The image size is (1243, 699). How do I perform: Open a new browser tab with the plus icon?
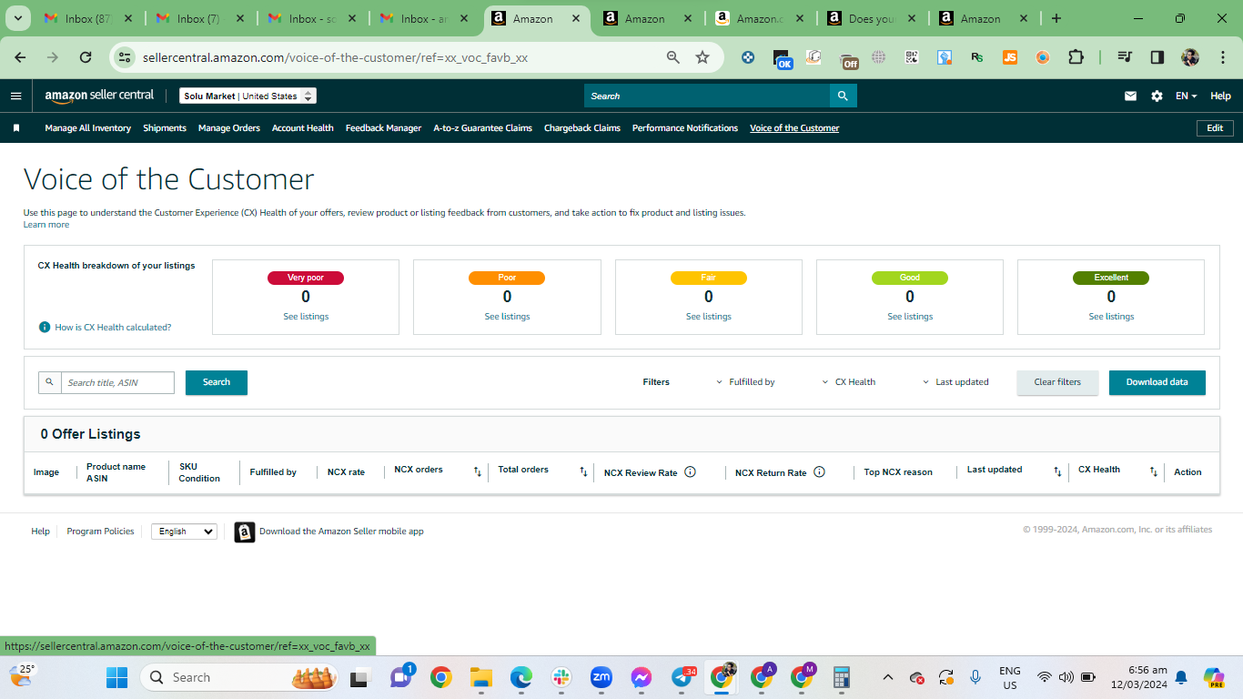1056,18
